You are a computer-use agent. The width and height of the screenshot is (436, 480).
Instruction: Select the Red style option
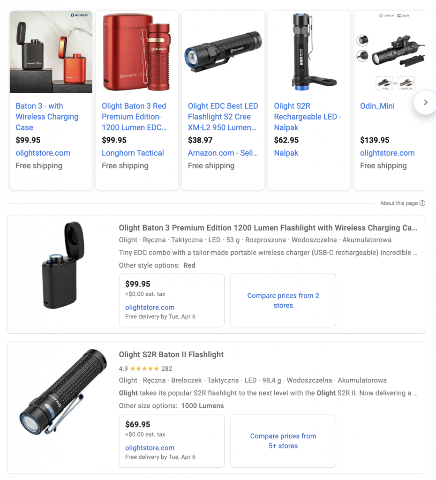pyautogui.click(x=189, y=265)
